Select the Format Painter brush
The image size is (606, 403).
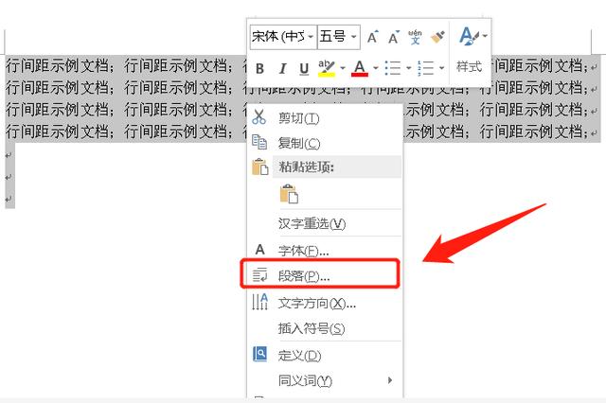click(437, 37)
